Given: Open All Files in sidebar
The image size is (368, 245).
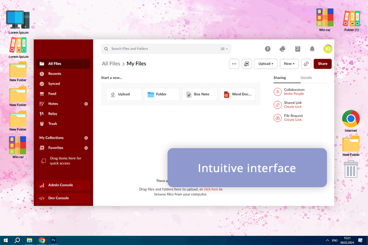Looking at the screenshot, I should coord(63,64).
